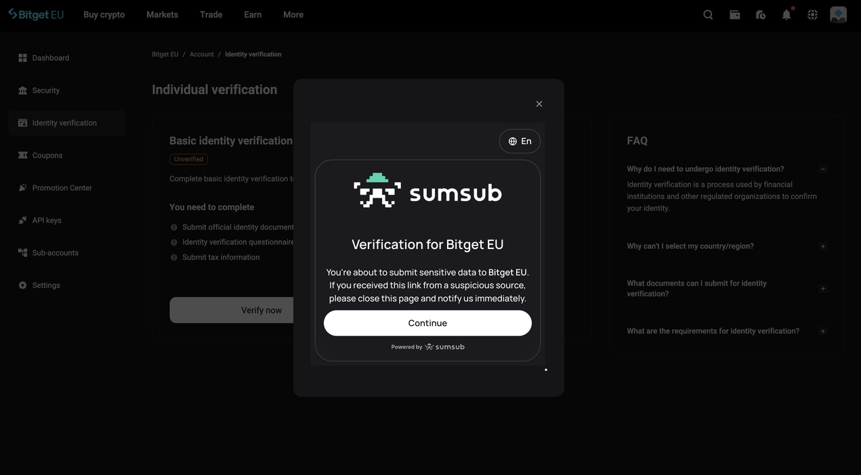Click the 'Individual verification' page heading
Image resolution: width=861 pixels, height=475 pixels.
coord(214,89)
